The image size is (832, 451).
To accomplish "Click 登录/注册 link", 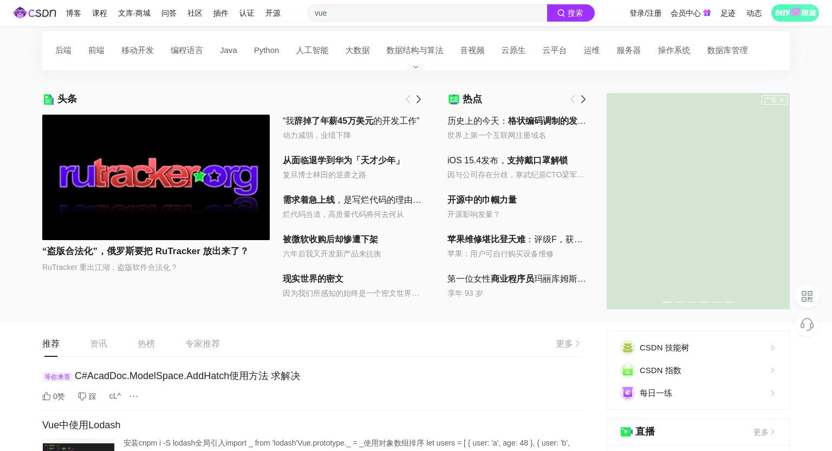I will point(646,13).
